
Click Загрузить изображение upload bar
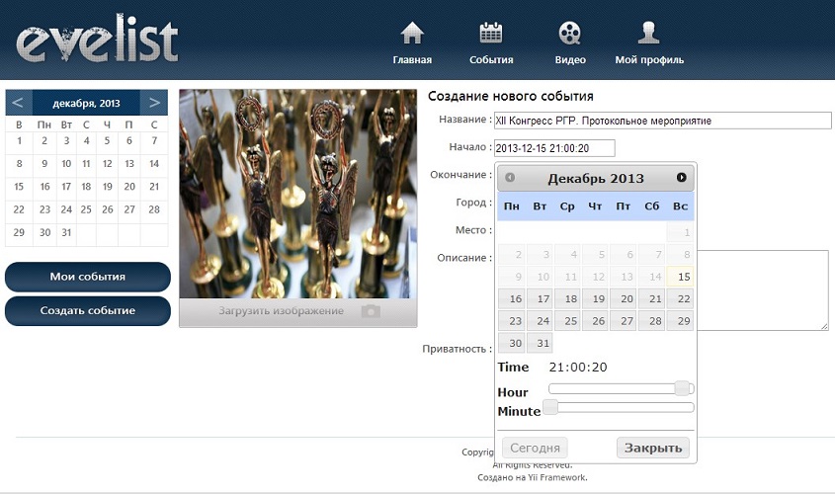298,311
